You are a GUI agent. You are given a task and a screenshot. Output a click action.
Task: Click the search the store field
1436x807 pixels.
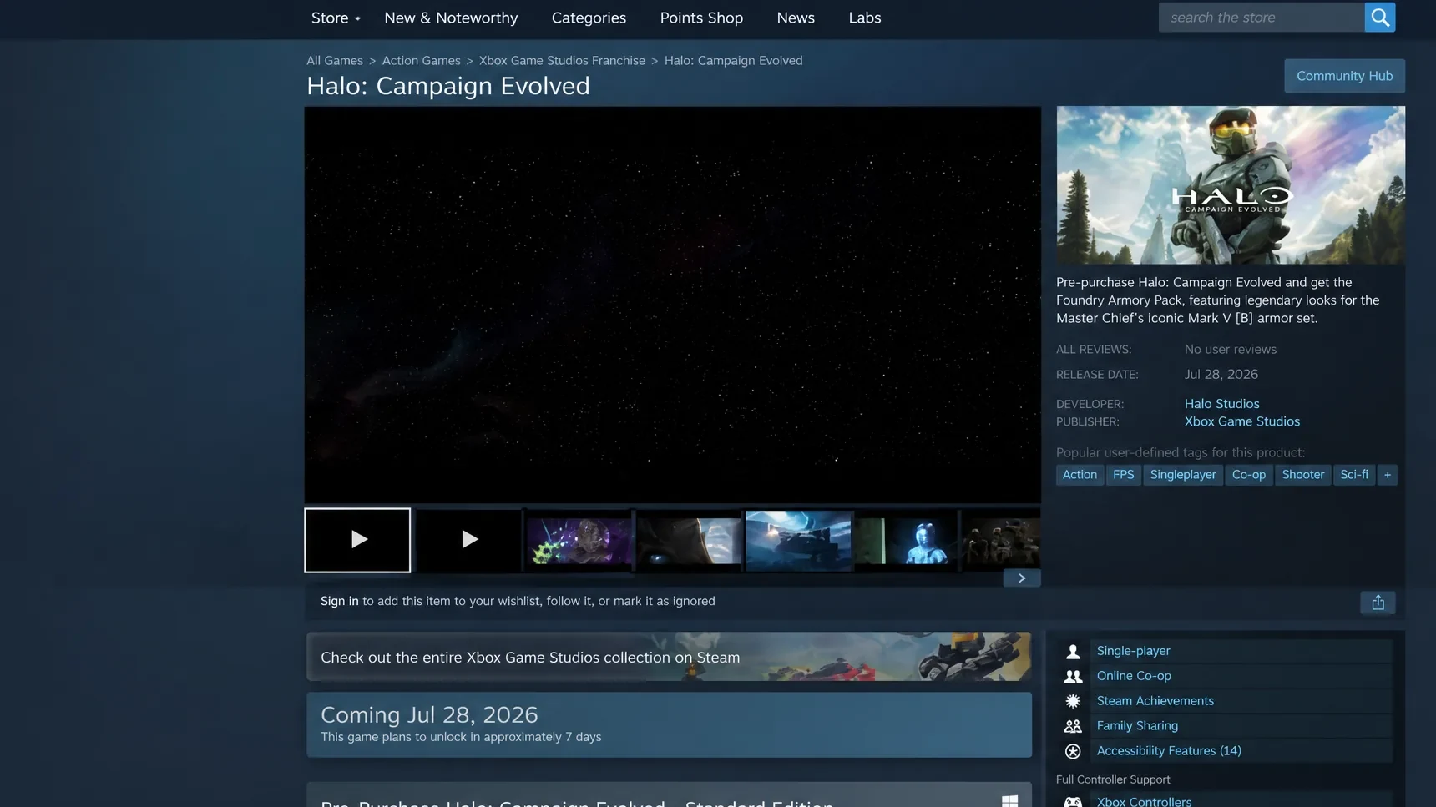click(x=1262, y=17)
